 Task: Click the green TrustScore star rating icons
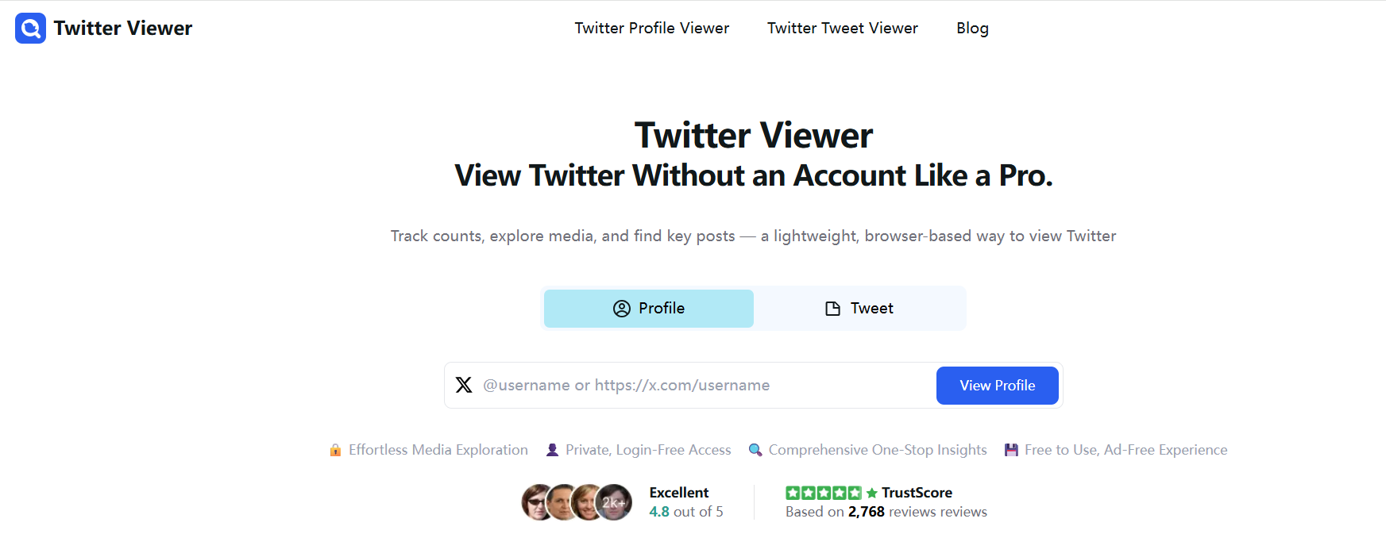click(x=823, y=492)
